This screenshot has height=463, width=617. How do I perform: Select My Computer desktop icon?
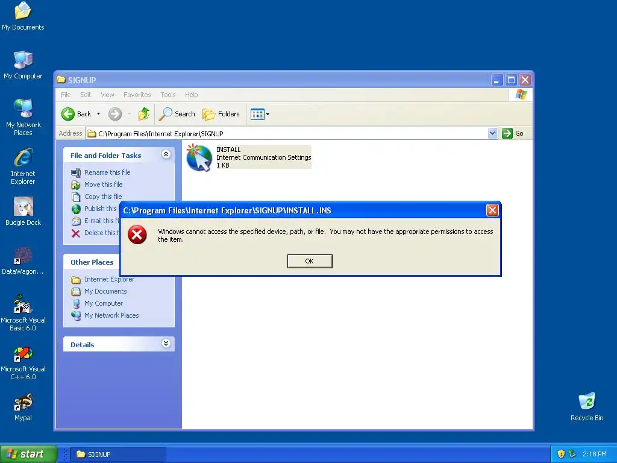23,65
